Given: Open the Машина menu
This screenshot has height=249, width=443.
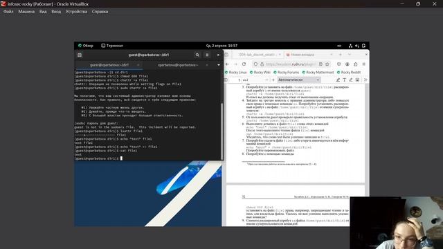Looking at the screenshot, I should point(26,12).
